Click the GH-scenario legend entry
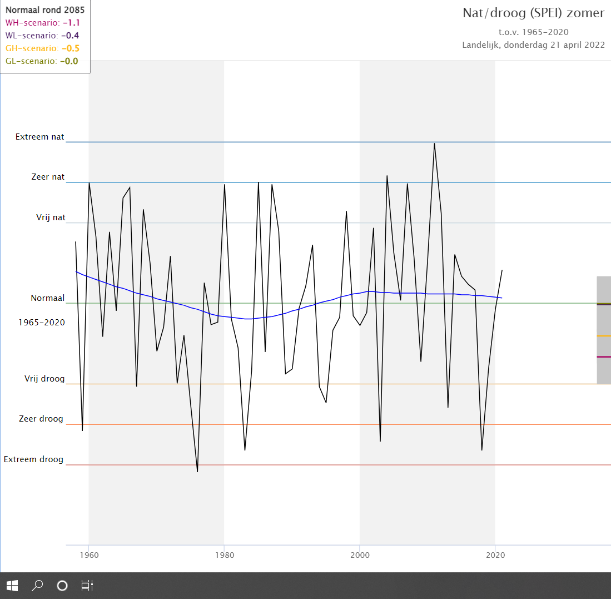This screenshot has width=611, height=599. point(42,48)
